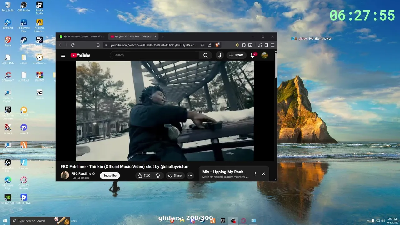Open the Mix playlist three-dot options menu

[x=255, y=174]
